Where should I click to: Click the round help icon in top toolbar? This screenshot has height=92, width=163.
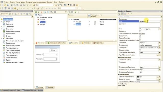pos(77,5)
